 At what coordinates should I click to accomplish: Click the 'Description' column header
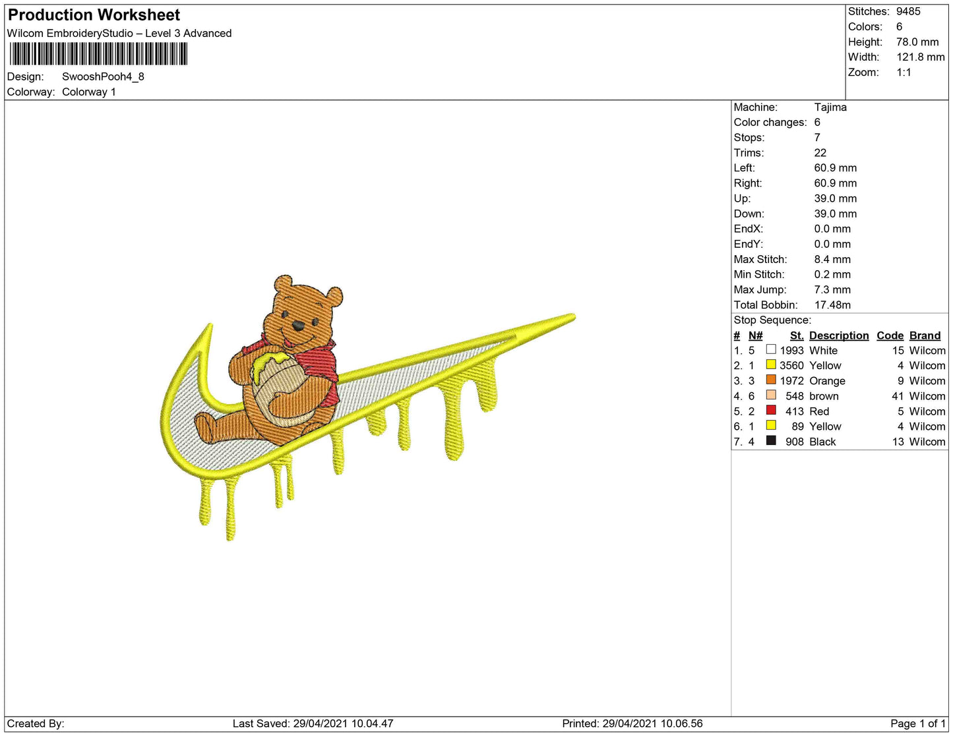[839, 336]
